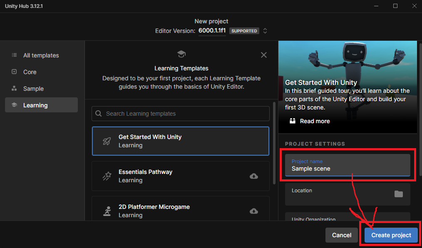The image size is (422, 248).
Task: Select the 2D Platformer Microgame template
Action: point(181,209)
